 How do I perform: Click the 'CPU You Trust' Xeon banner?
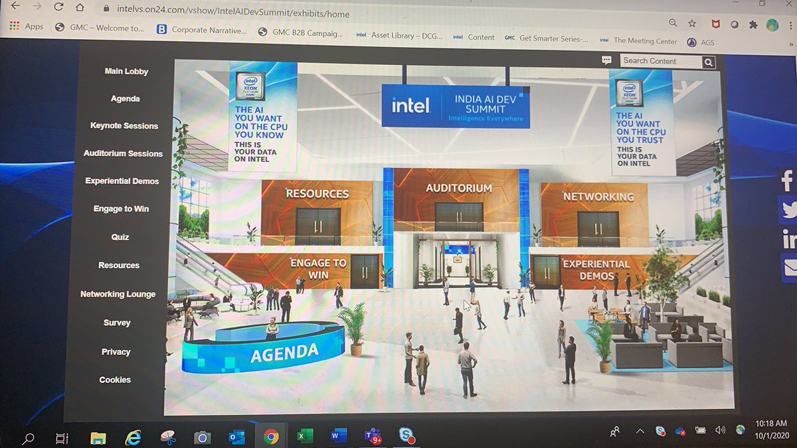[642, 122]
